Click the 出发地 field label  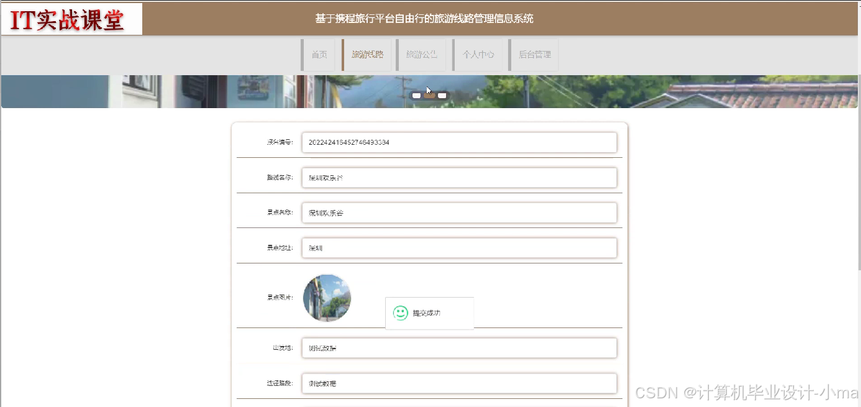coord(283,348)
